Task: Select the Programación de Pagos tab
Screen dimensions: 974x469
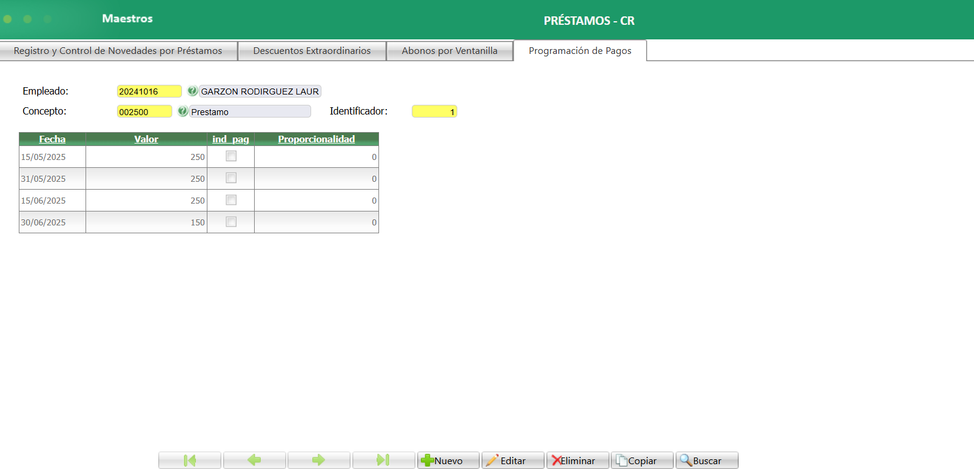Action: [x=580, y=51]
